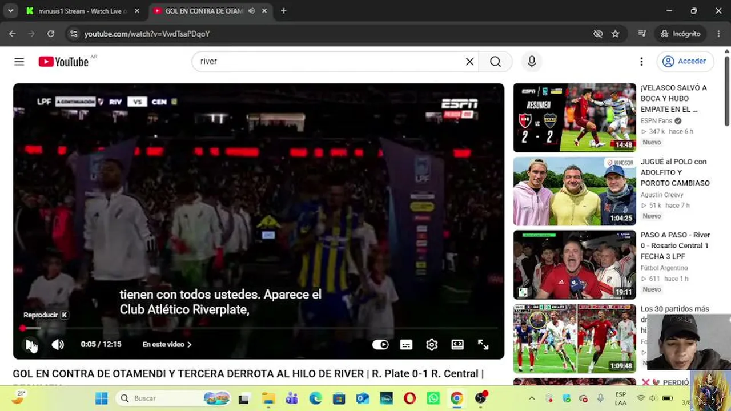Open the Newell's vs Boca 2-2 resumen thumbnail
The height and width of the screenshot is (411, 731).
pyautogui.click(x=575, y=118)
